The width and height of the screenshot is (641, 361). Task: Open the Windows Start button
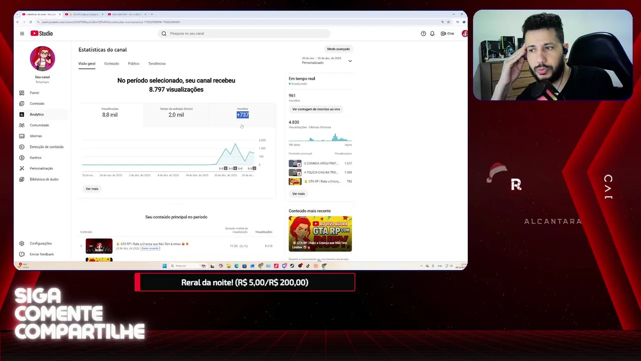[164, 266]
